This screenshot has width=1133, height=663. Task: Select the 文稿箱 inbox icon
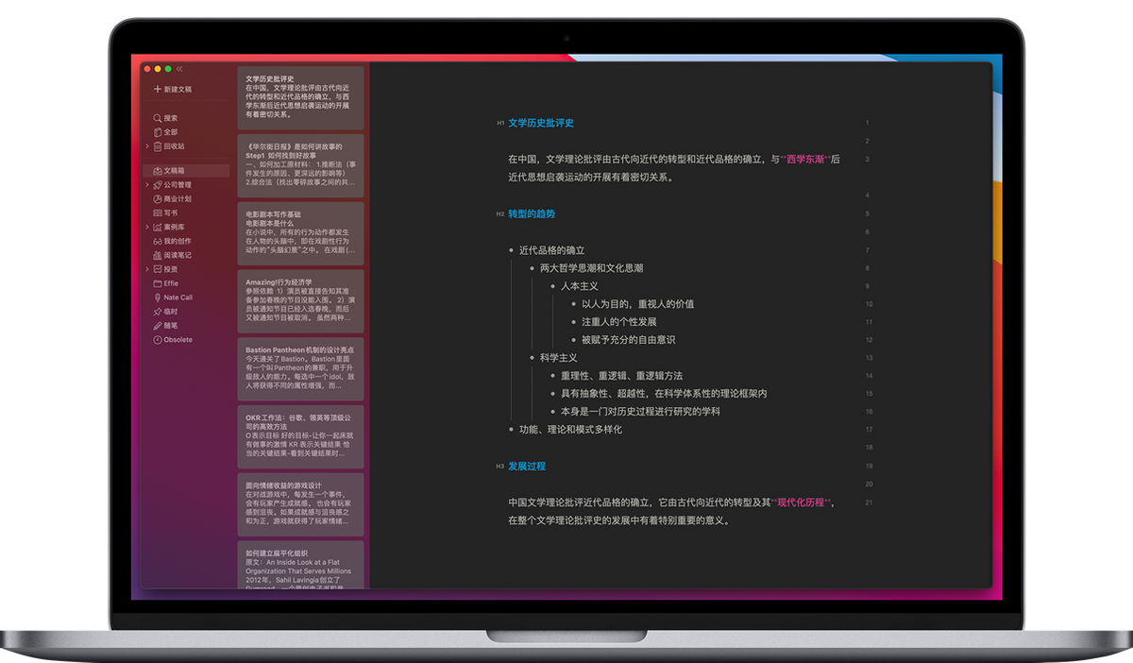pyautogui.click(x=157, y=169)
